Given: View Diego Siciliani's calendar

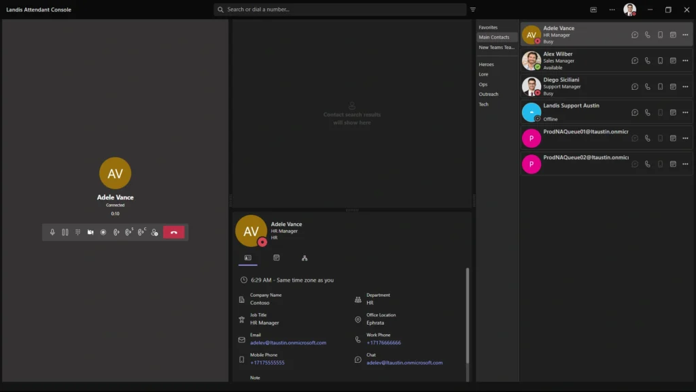Looking at the screenshot, I should point(673,86).
